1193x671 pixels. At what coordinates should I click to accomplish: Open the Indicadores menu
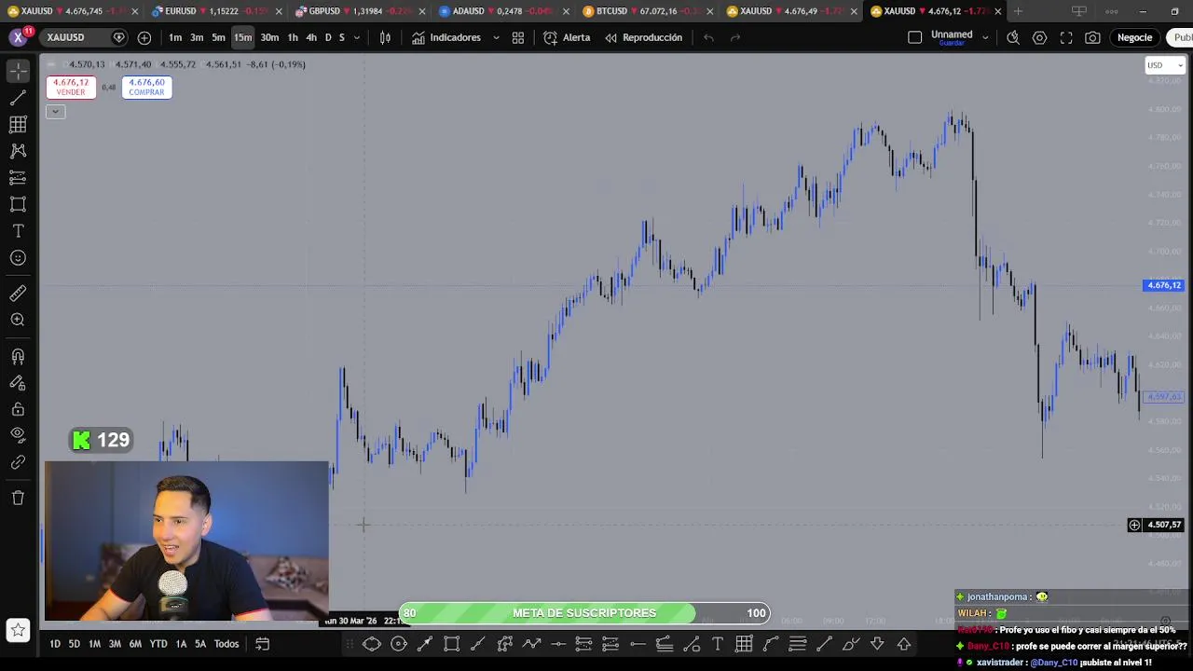[446, 37]
